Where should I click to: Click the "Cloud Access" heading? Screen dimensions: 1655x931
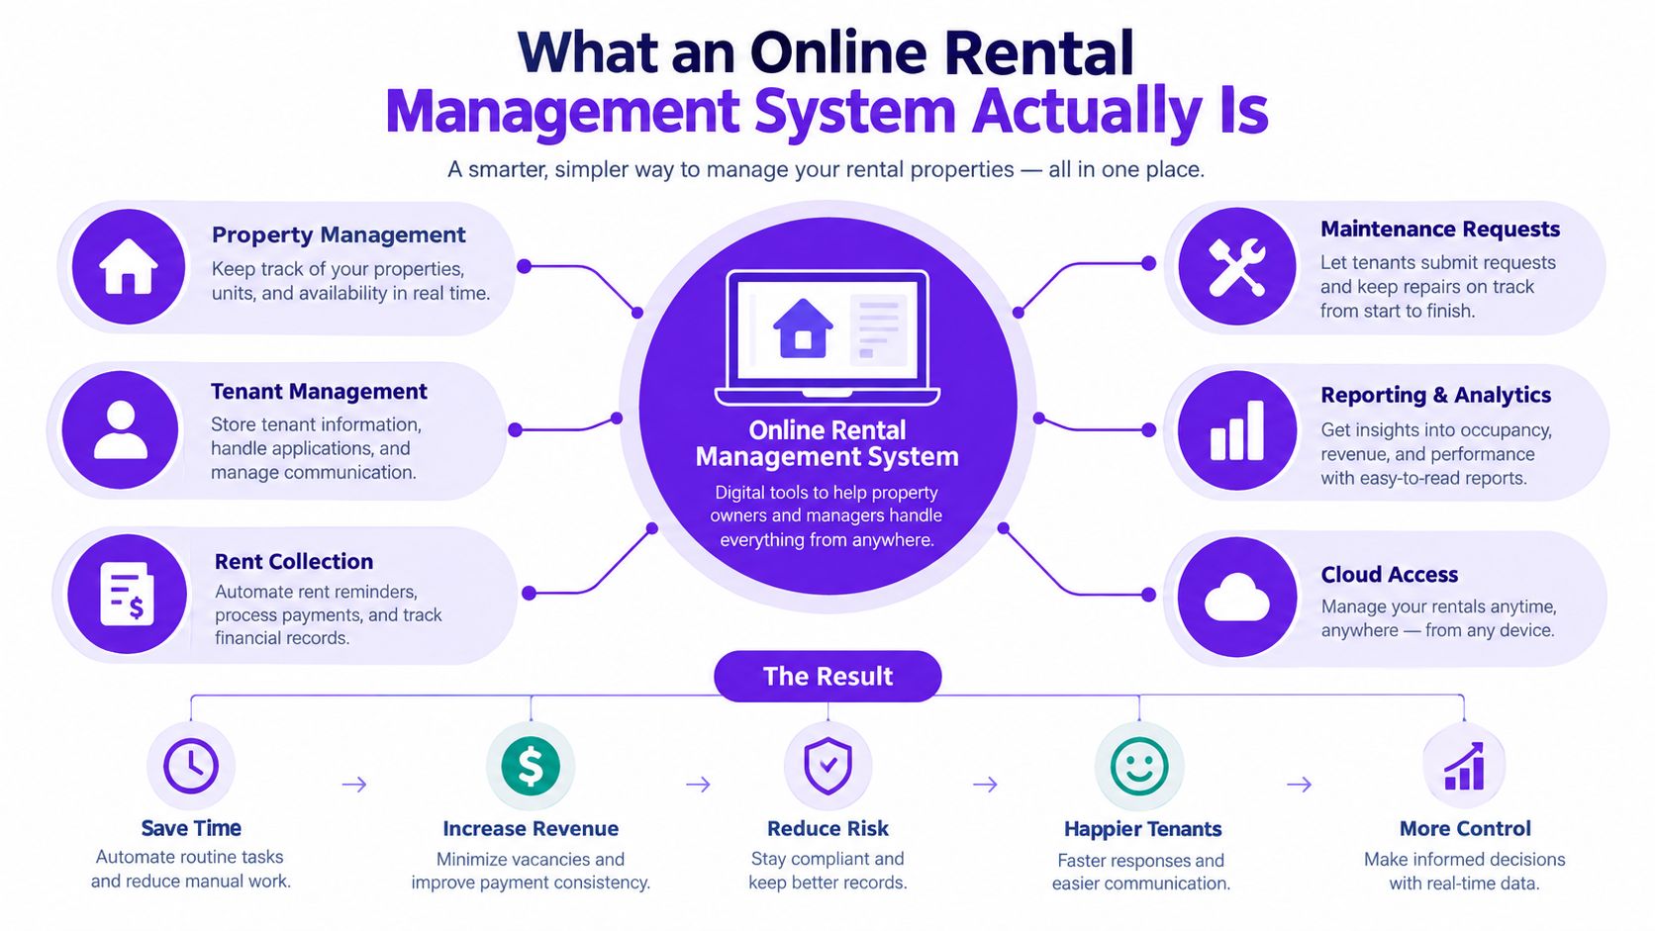point(1390,575)
